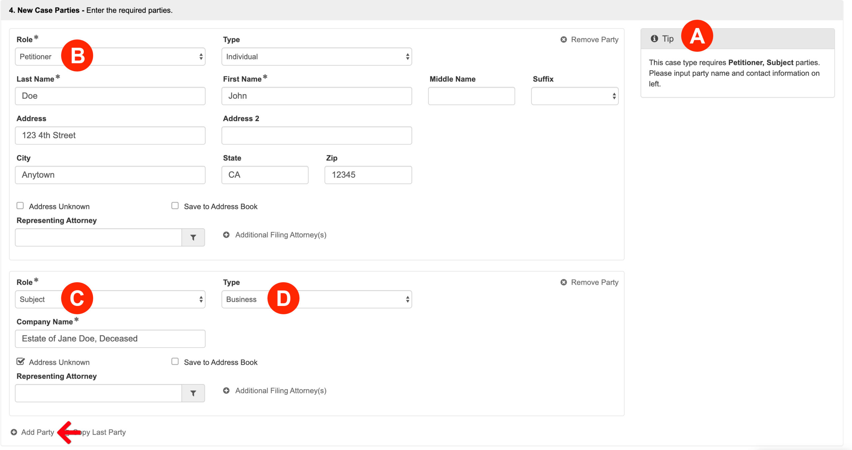Viewport: 852px width, 450px height.
Task: Click the City field containing Anytown
Action: tap(110, 175)
